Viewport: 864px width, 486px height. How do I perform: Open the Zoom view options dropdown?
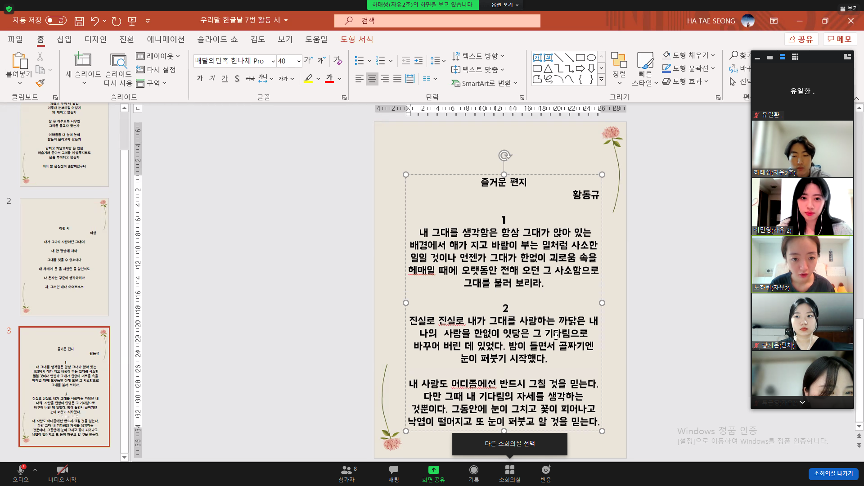(x=504, y=4)
